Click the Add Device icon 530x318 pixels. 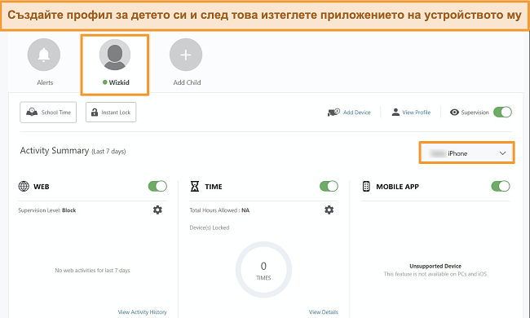(x=333, y=113)
